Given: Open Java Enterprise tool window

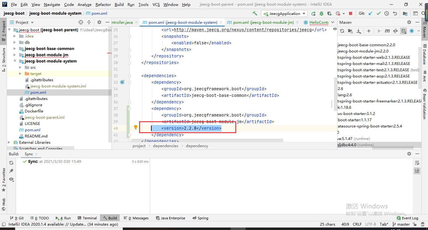Looking at the screenshot, I should [170, 218].
